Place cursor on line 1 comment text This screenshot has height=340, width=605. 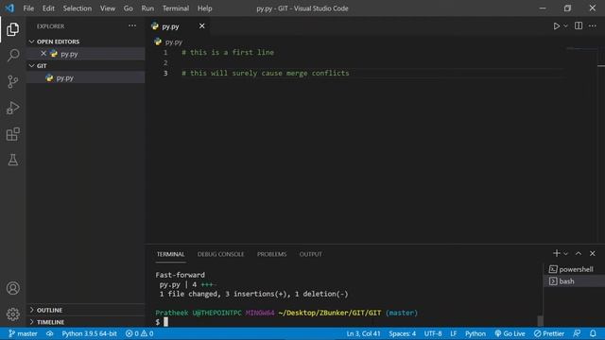click(x=228, y=53)
